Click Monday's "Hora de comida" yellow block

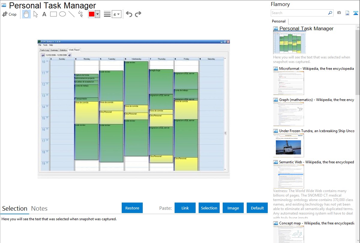(x=86, y=112)
